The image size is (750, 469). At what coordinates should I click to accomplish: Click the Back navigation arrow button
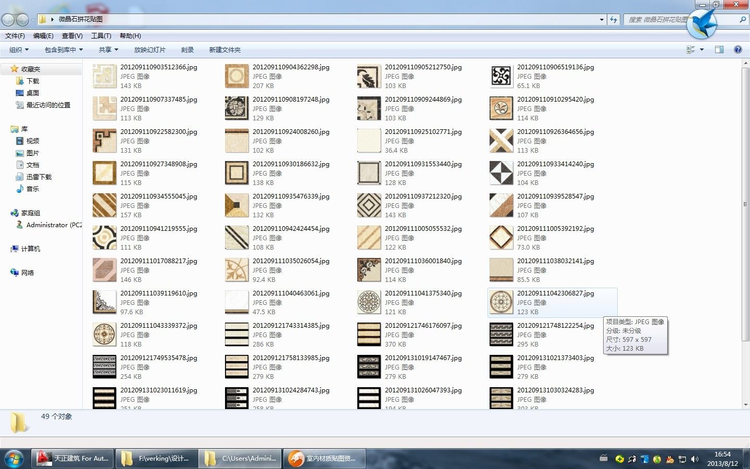[x=8, y=20]
